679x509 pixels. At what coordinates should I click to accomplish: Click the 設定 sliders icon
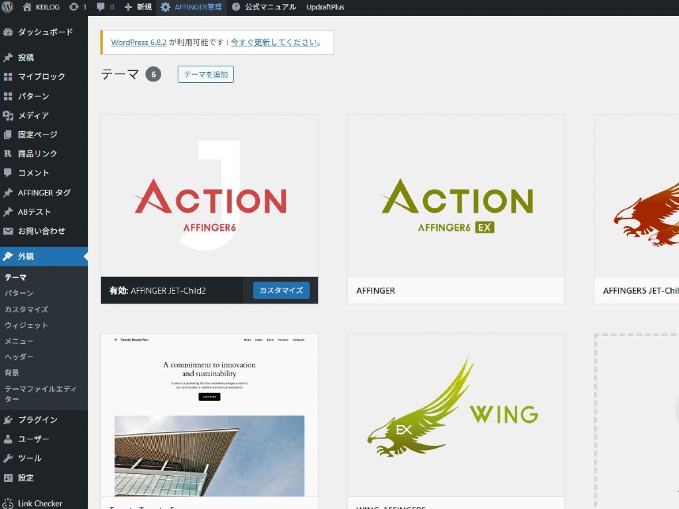pyautogui.click(x=8, y=478)
